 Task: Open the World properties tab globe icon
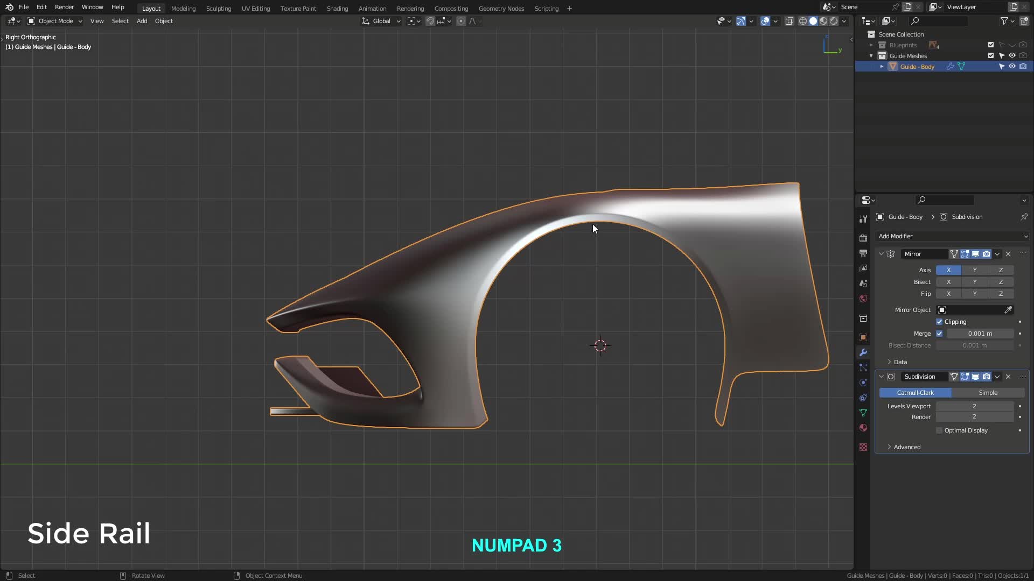[863, 299]
